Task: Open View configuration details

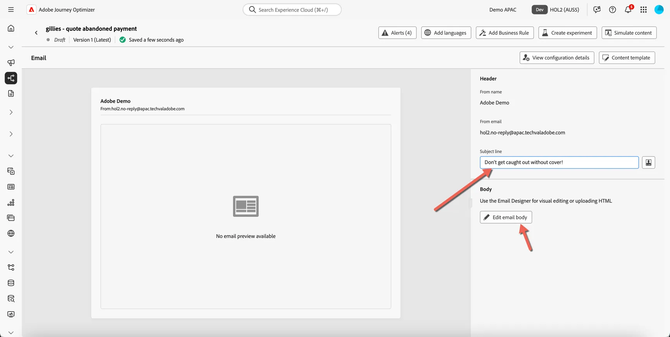Action: pos(557,57)
